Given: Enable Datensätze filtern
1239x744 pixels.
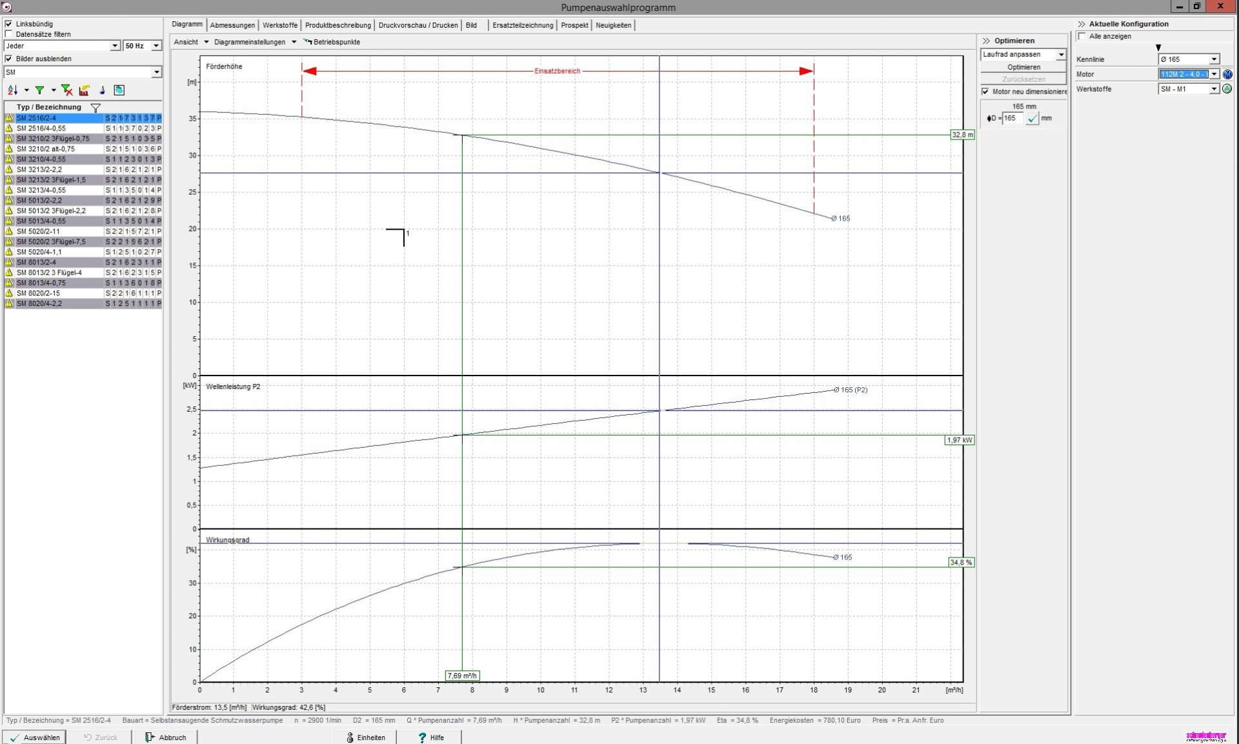Looking at the screenshot, I should [x=8, y=34].
